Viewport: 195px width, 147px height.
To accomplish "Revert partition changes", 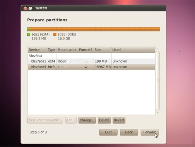I will 119,120.
